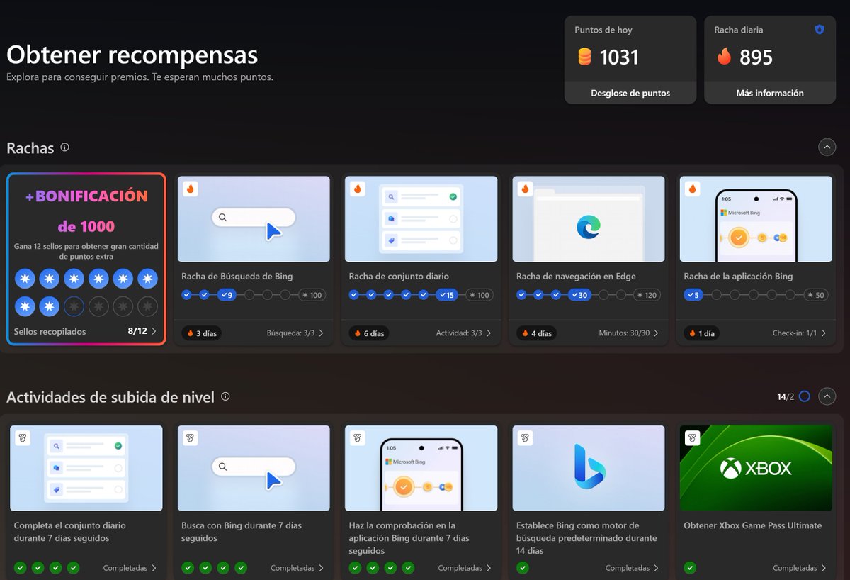This screenshot has height=580, width=850.
Task: Open Completadas on Establece Bing como motor card
Action: pyautogui.click(x=633, y=568)
